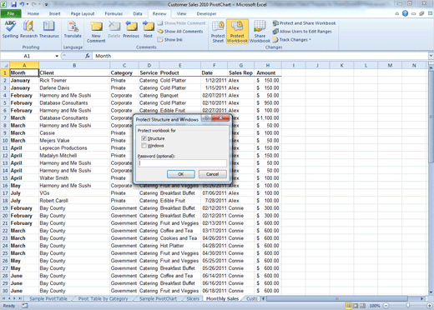Open the Undo history dropdown arrow

pos(28,4)
